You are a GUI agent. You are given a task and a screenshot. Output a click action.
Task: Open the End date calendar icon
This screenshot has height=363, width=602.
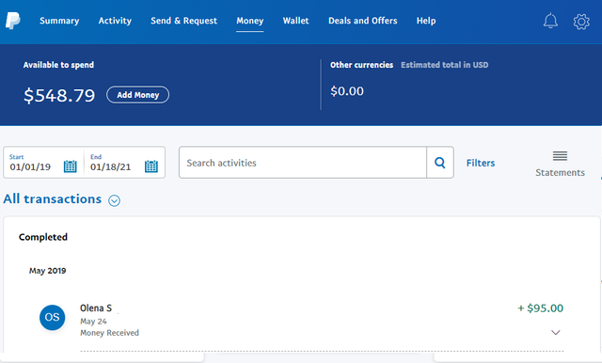[150, 166]
